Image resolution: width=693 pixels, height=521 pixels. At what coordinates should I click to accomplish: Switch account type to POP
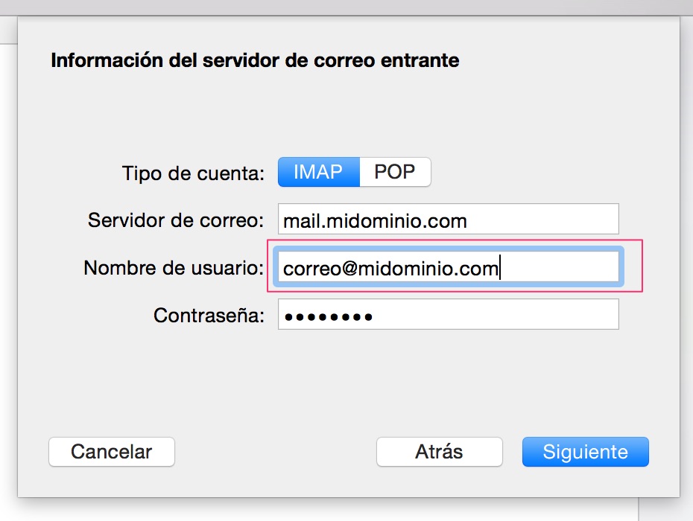pos(395,172)
